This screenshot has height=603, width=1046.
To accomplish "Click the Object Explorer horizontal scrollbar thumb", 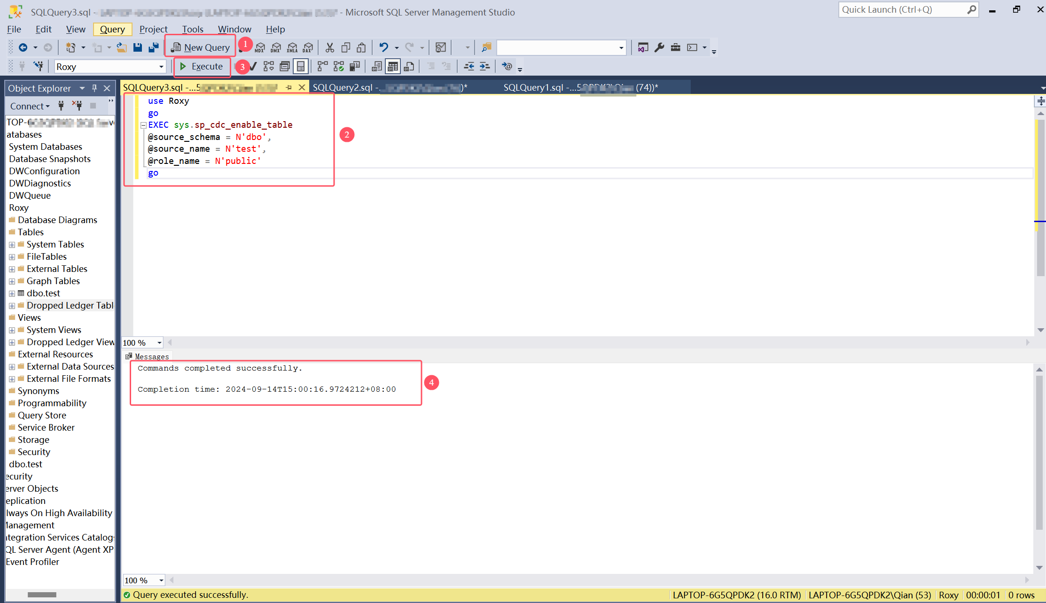I will click(42, 595).
